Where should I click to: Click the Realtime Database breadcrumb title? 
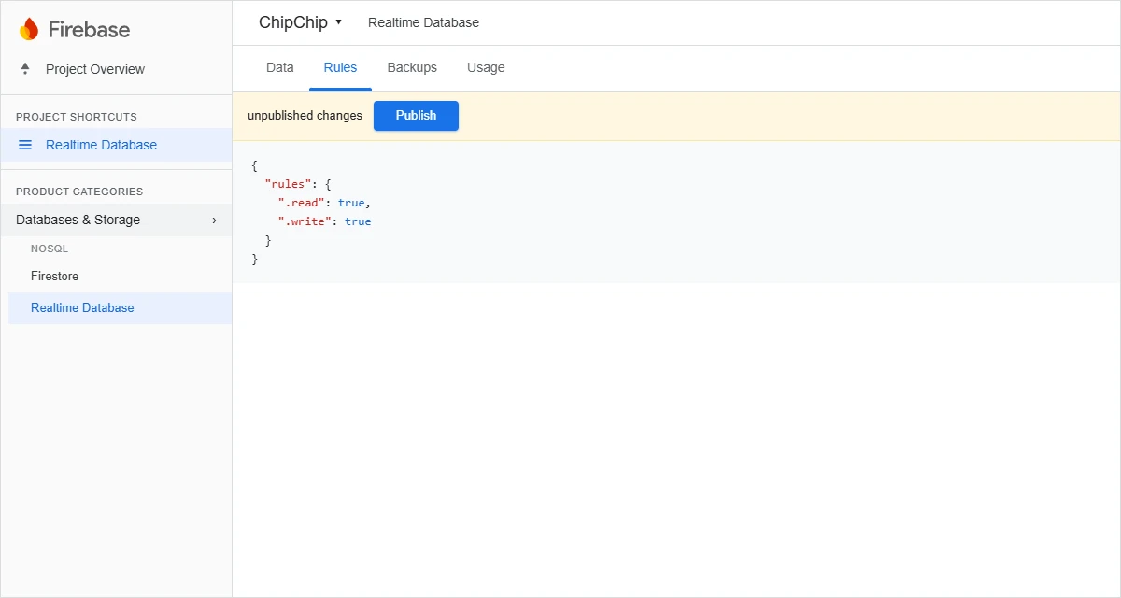pyautogui.click(x=423, y=22)
